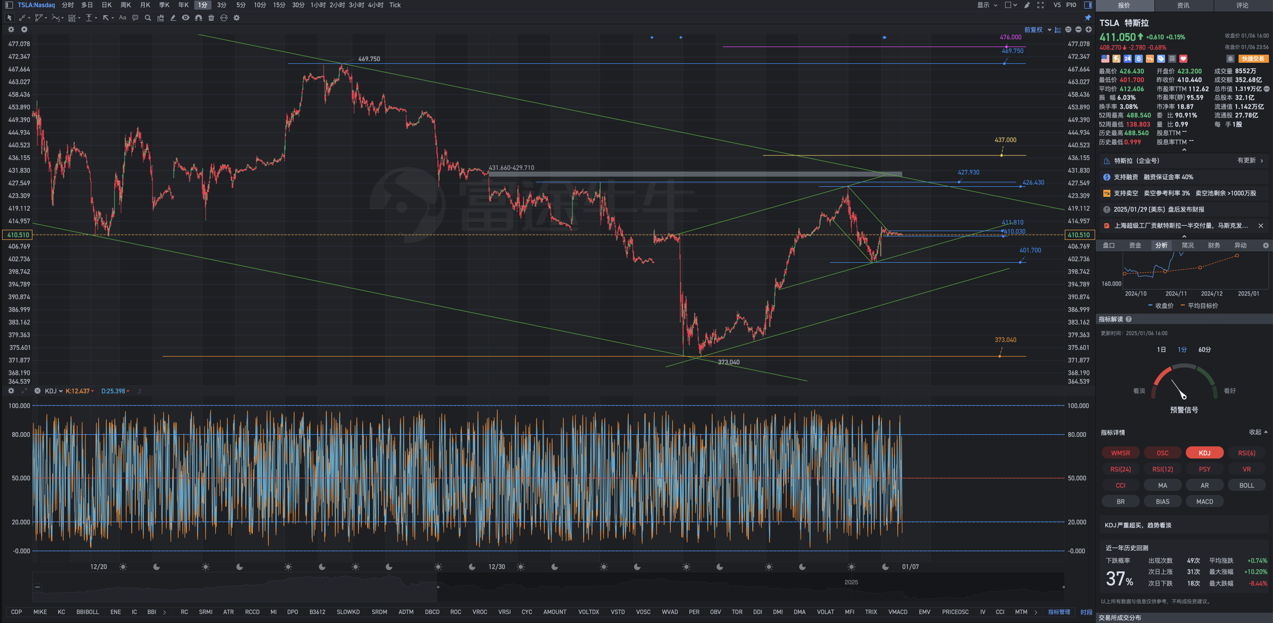The image size is (1273, 623).
Task: Select 1日 indicator period
Action: tap(1162, 350)
